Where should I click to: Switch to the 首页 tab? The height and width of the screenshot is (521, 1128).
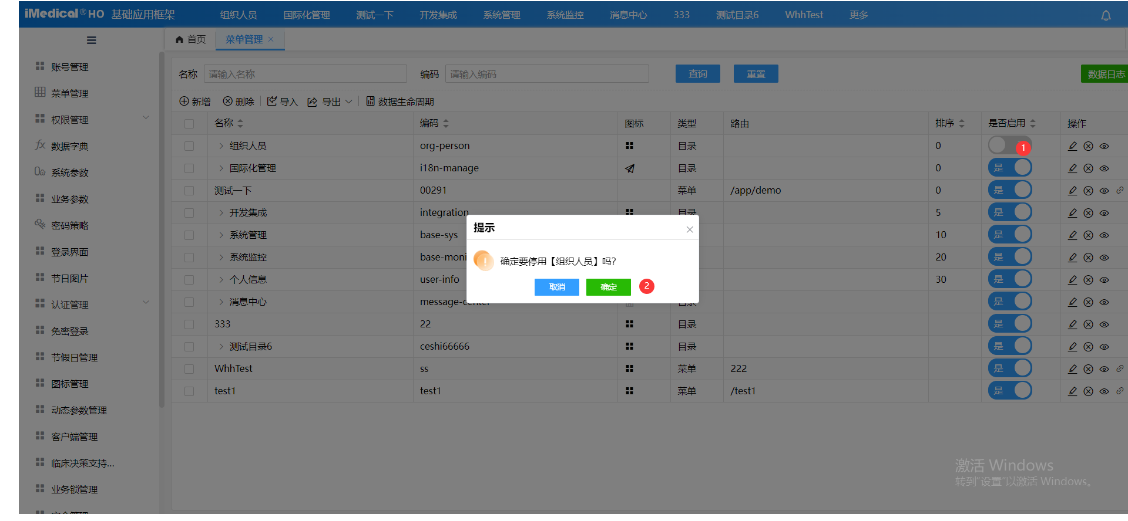(191, 39)
